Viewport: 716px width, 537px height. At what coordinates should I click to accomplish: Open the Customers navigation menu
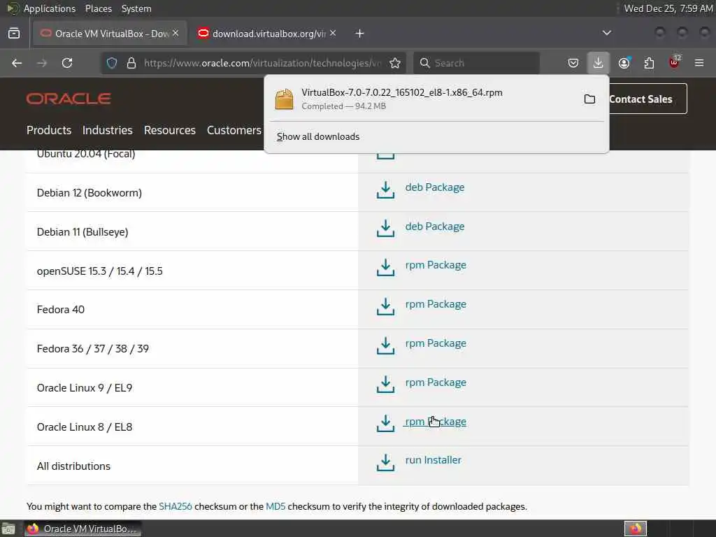coord(234,130)
